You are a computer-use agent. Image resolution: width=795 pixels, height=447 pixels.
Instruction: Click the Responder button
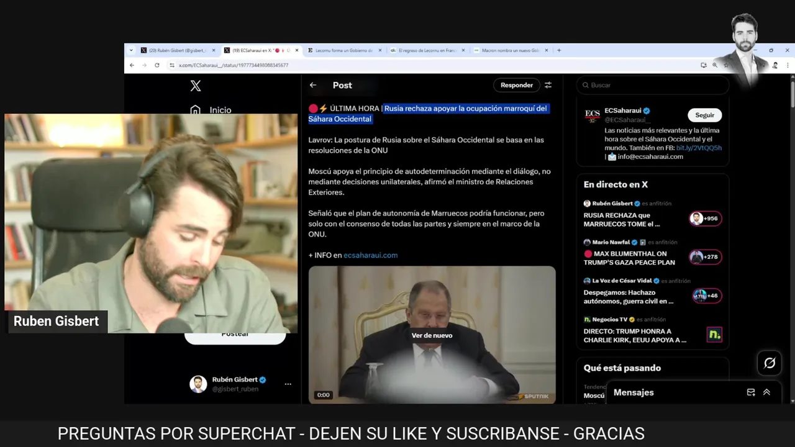[x=517, y=85]
